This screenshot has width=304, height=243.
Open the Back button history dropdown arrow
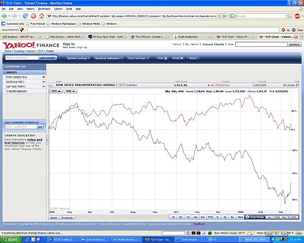(9, 16)
